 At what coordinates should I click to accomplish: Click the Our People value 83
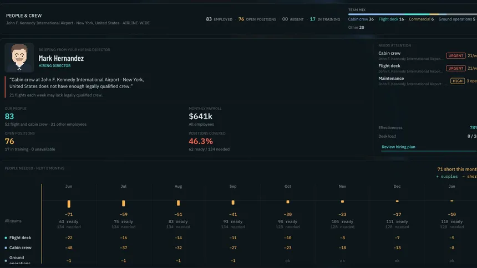(9, 116)
